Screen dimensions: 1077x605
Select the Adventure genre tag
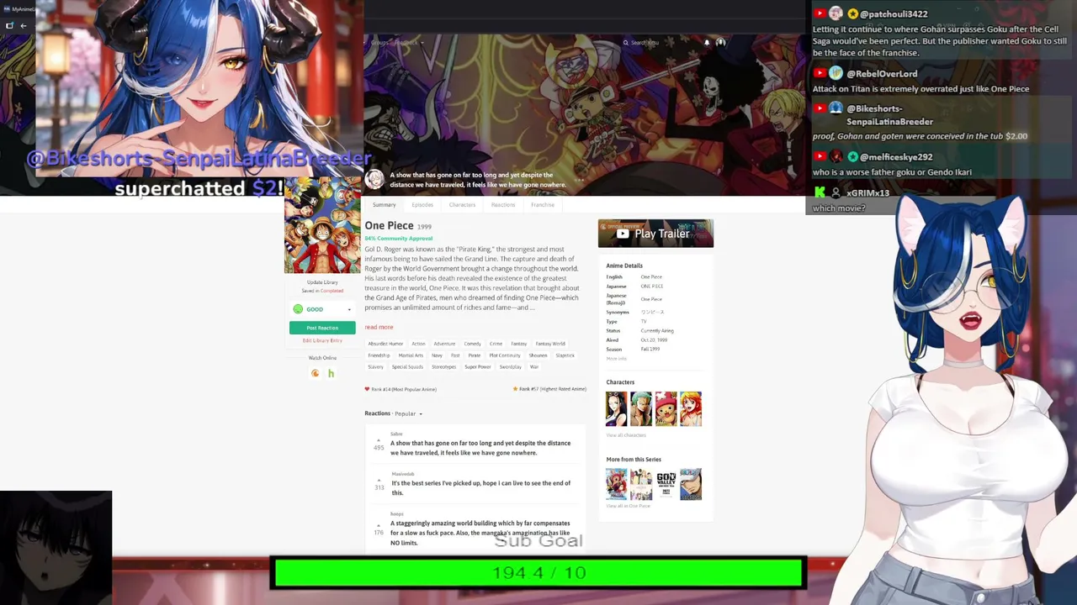[x=444, y=344]
